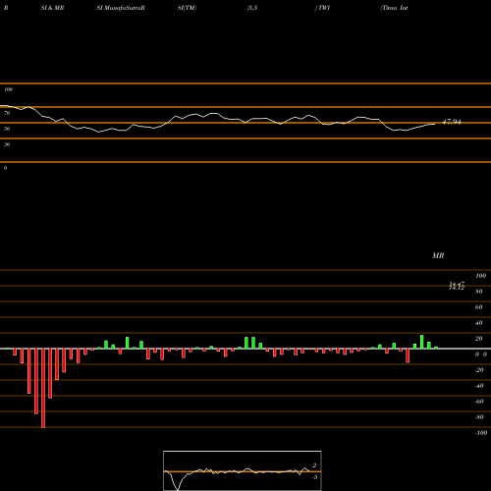Click the 'MR' panel label
The height and width of the screenshot is (491, 491).
coord(438,255)
